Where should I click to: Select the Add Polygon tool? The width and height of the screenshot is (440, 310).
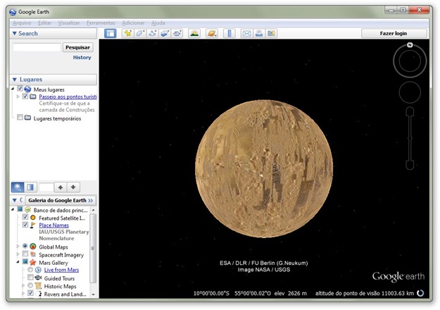click(140, 33)
